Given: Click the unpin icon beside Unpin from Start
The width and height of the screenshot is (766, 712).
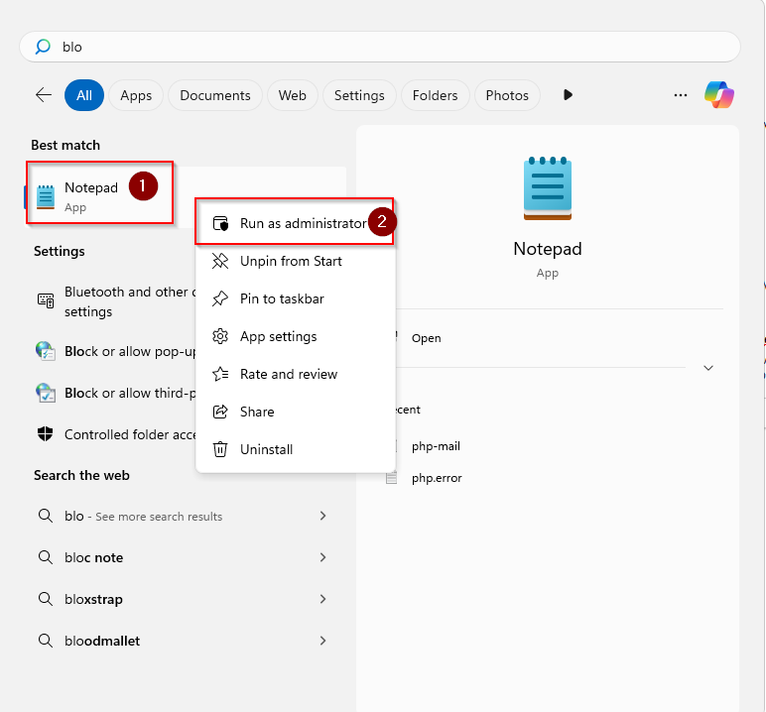Looking at the screenshot, I should pyautogui.click(x=220, y=261).
